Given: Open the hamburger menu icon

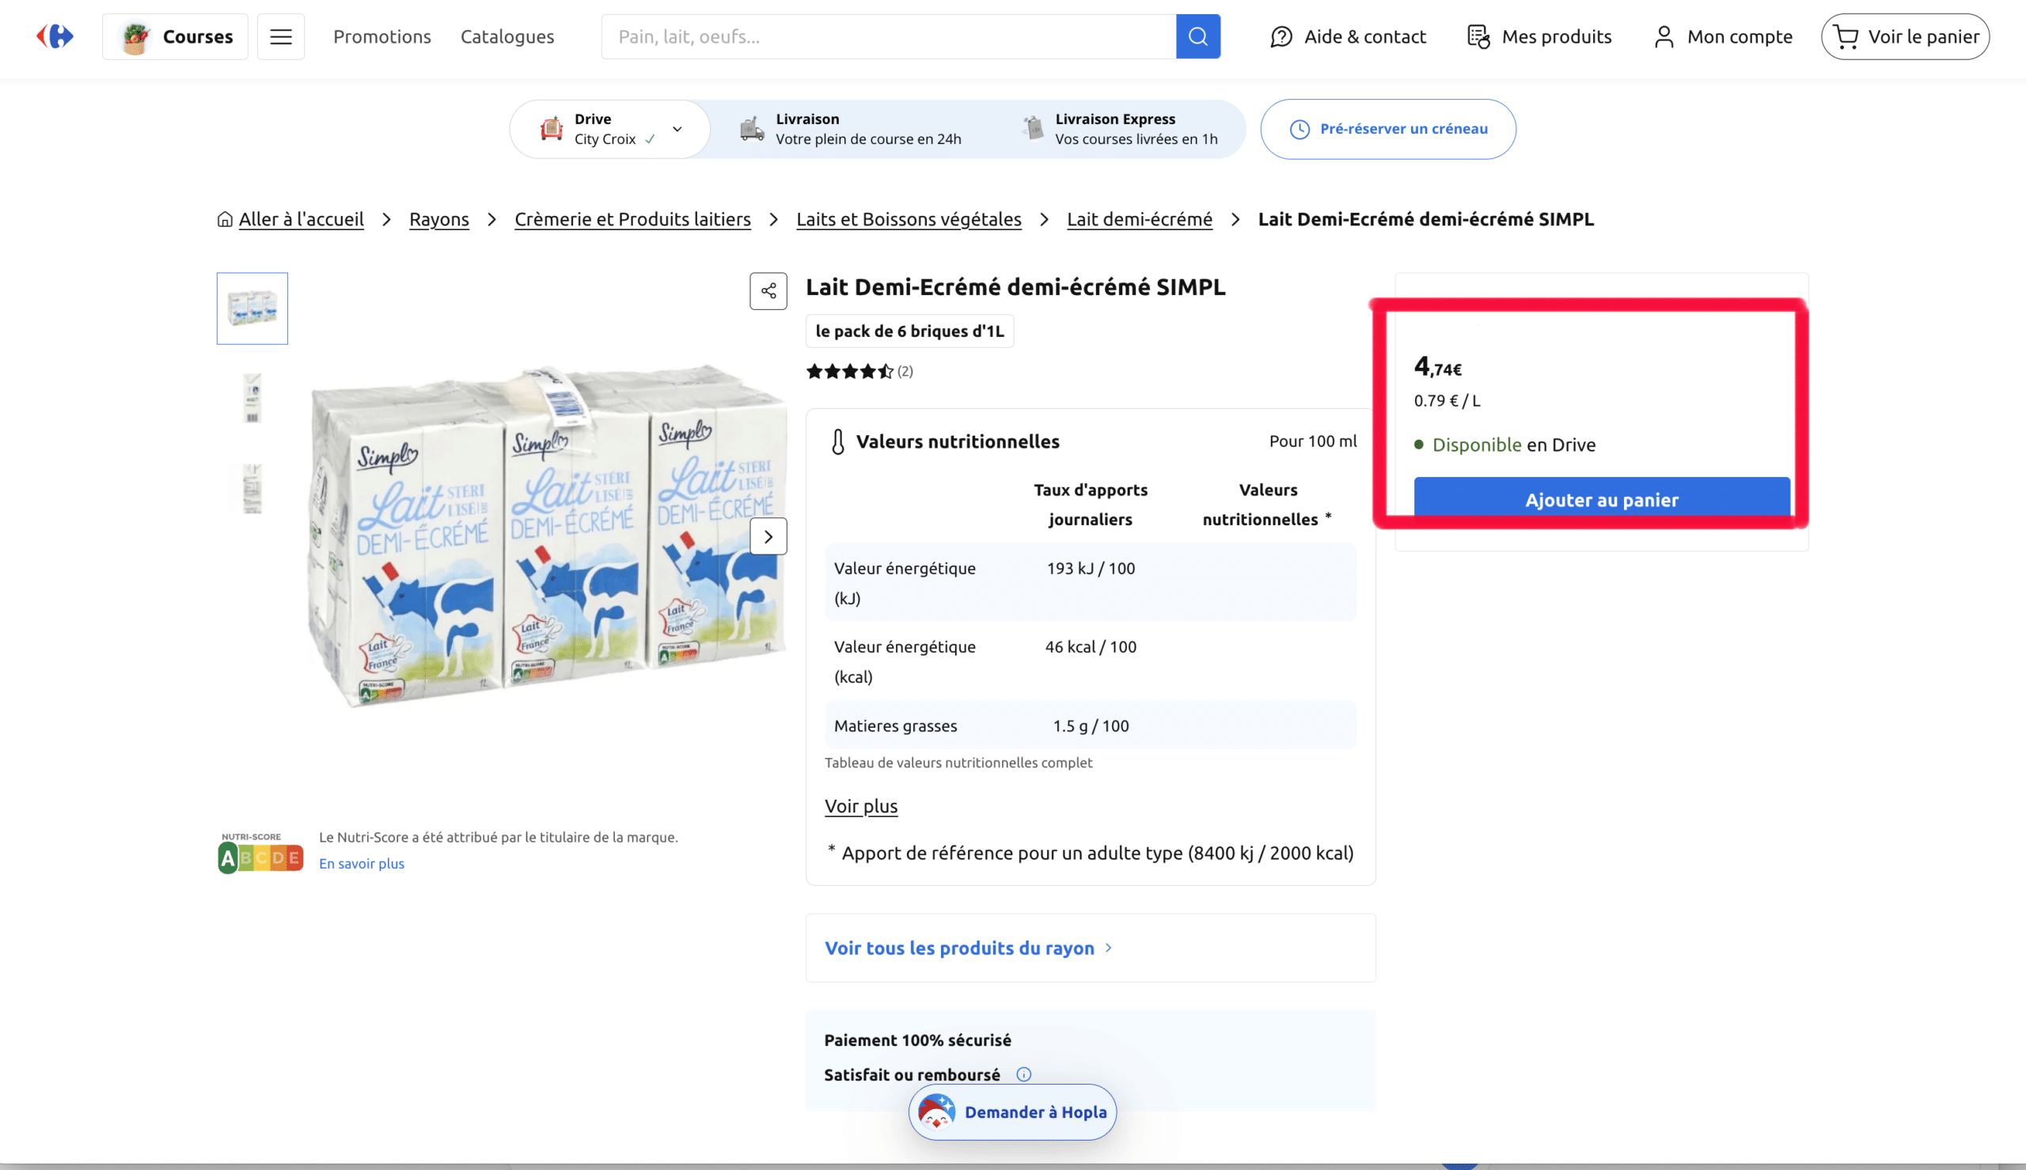Looking at the screenshot, I should (x=280, y=36).
